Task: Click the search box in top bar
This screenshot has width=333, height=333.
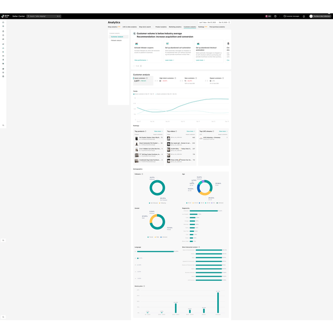Action: [43, 16]
